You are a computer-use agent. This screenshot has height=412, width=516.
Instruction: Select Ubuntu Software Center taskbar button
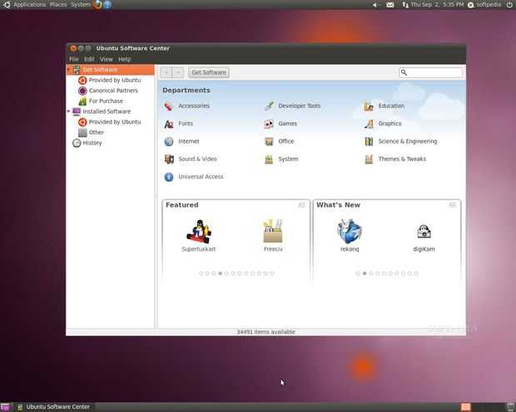click(53, 407)
